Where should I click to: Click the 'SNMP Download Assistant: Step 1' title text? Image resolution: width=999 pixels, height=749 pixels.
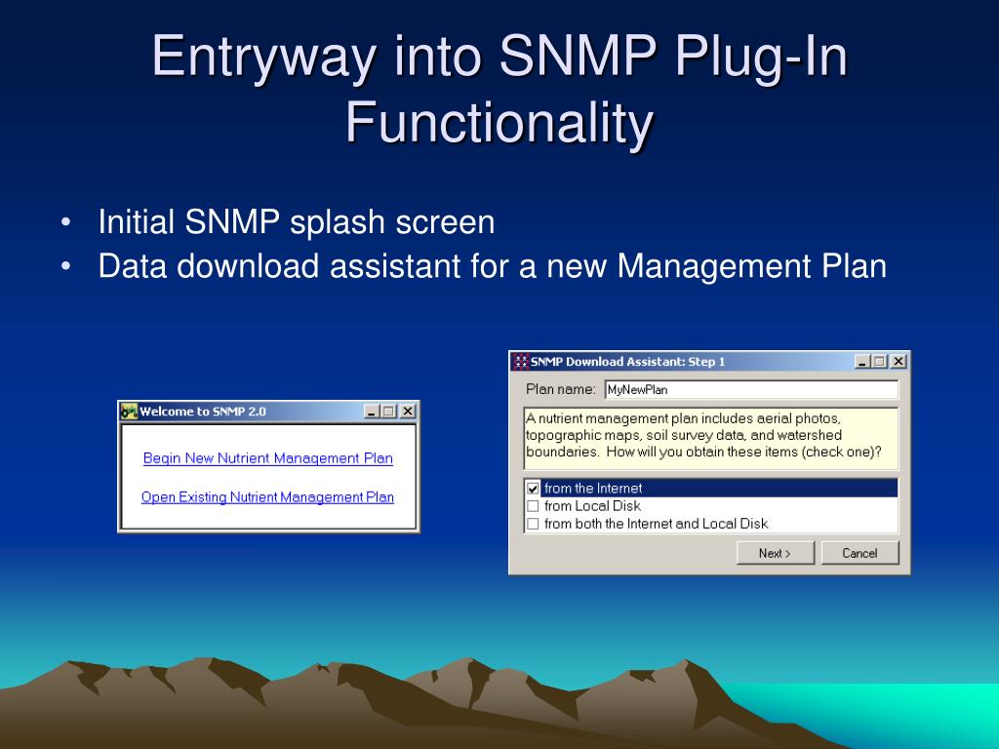point(627,362)
